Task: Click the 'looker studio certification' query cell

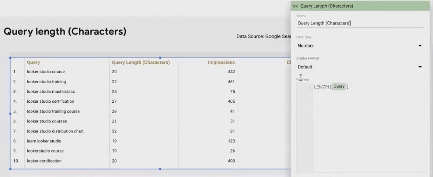Action: click(50, 102)
